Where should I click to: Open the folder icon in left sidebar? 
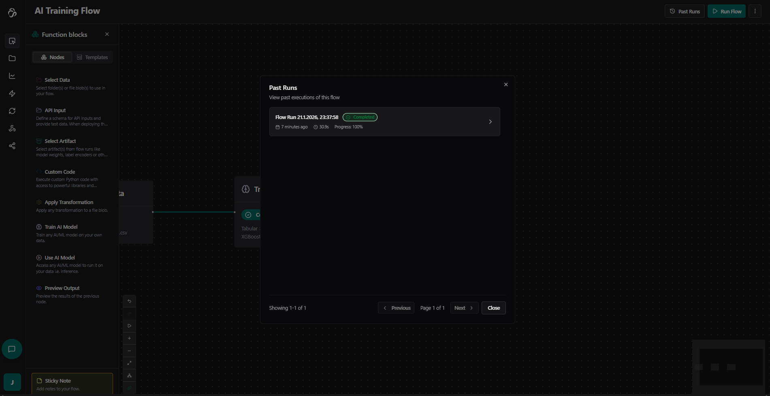(12, 58)
